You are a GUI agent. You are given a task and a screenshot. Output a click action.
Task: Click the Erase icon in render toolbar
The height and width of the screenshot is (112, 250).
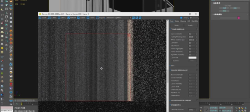[78, 18]
